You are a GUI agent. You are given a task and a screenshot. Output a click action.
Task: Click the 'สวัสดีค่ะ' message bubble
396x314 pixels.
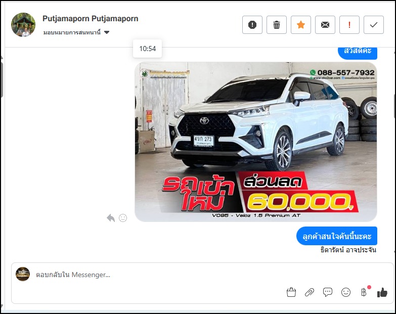point(358,52)
